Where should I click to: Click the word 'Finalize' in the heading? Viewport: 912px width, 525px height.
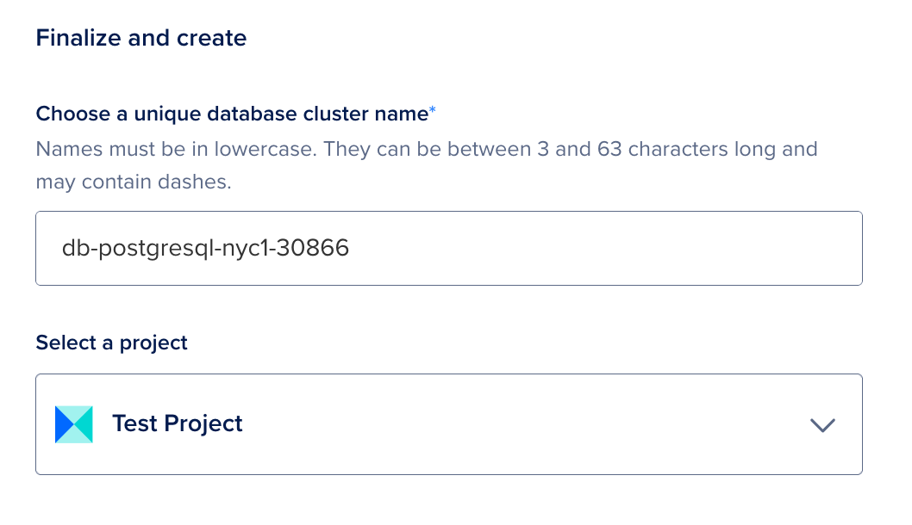[x=74, y=38]
